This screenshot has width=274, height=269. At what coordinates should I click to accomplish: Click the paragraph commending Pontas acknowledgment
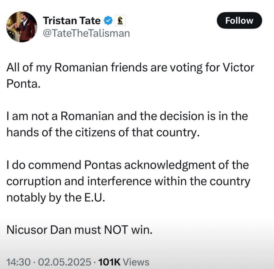128,181
